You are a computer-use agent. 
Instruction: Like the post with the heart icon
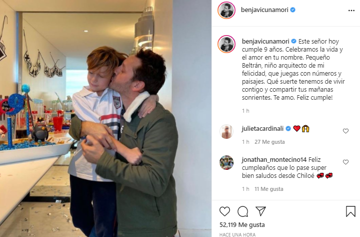pos(224,211)
